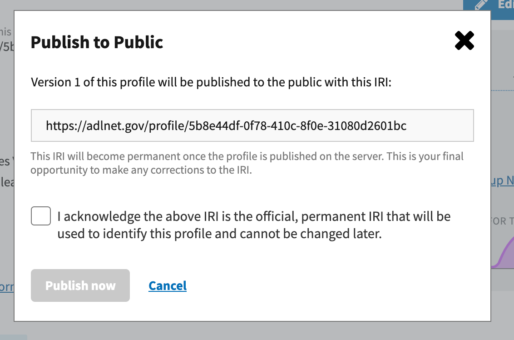Click the "Version 1 of this profile" sentence
514x340 pixels.
tap(211, 82)
